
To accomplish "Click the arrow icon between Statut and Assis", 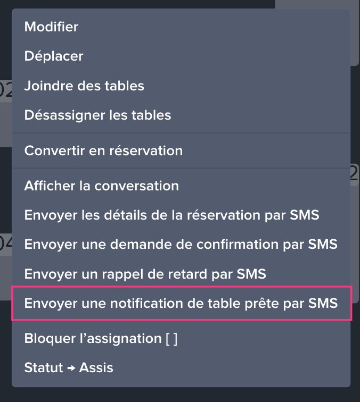I will [71, 368].
